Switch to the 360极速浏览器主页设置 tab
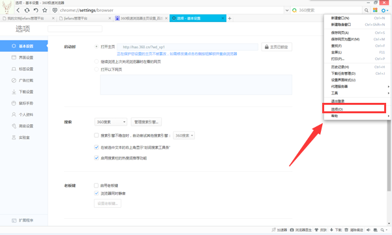392x235 pixels. coord(142,18)
